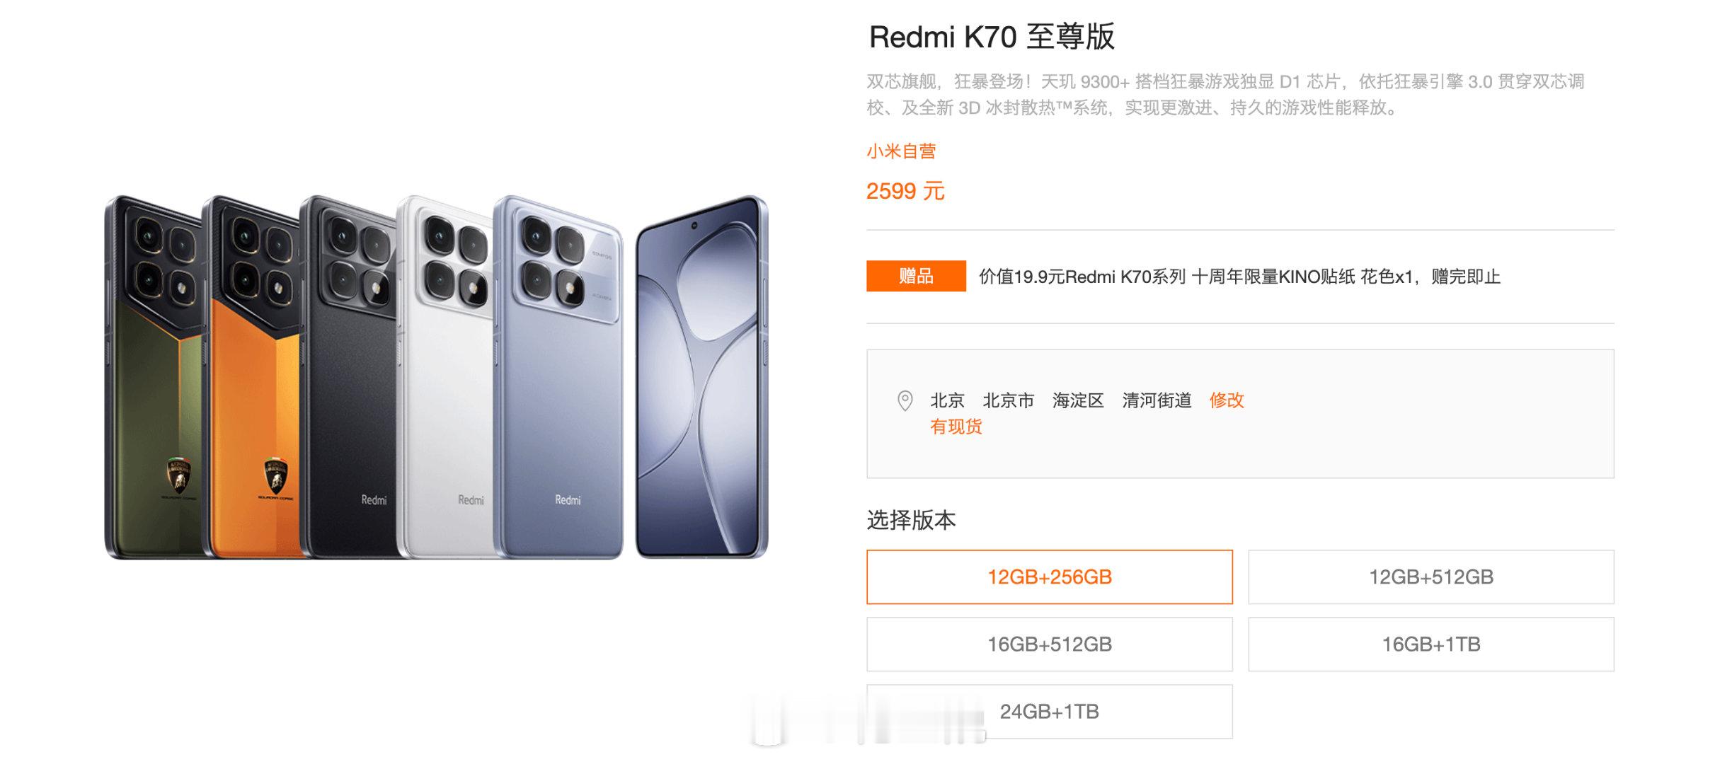Click 修改 to change delivery address
Screen dimensions: 1732x764
1227,400
